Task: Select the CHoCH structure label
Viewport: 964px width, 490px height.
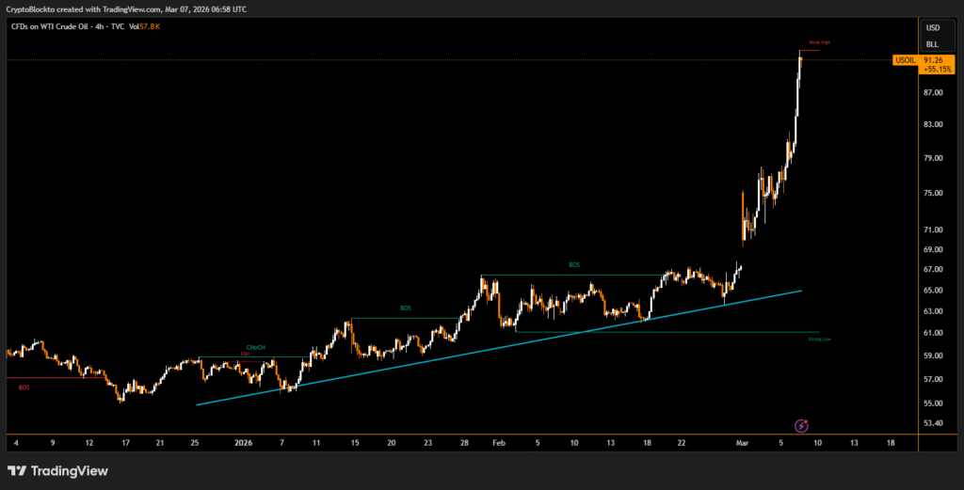Action: pos(256,347)
